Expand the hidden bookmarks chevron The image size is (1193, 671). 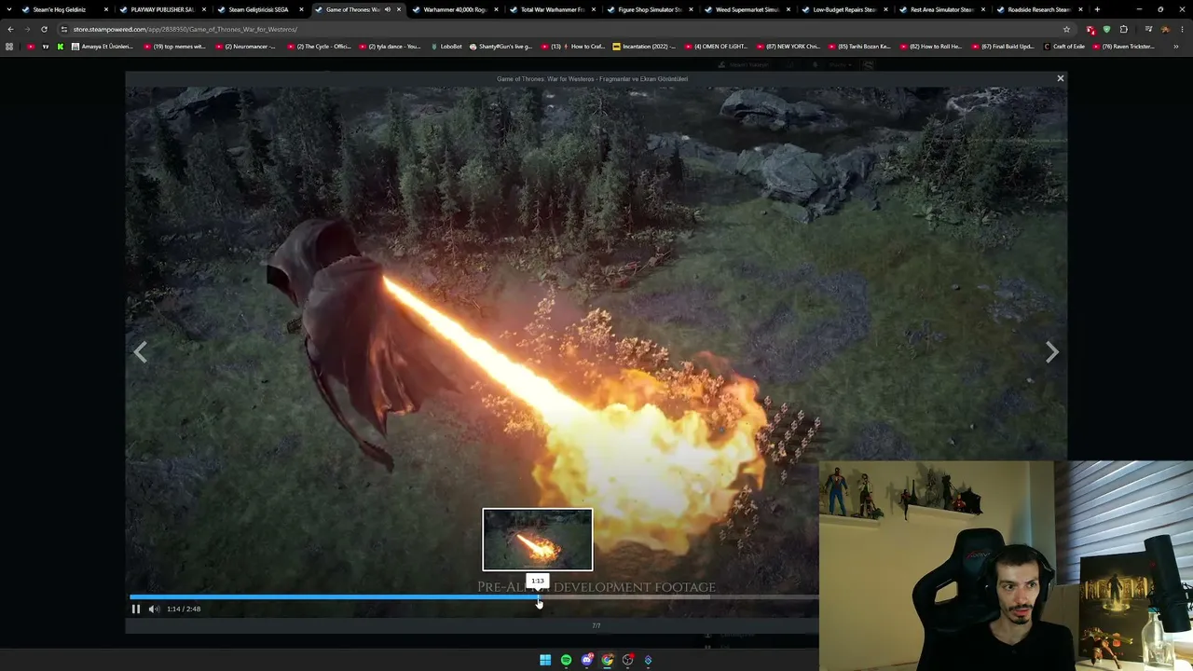1176,47
